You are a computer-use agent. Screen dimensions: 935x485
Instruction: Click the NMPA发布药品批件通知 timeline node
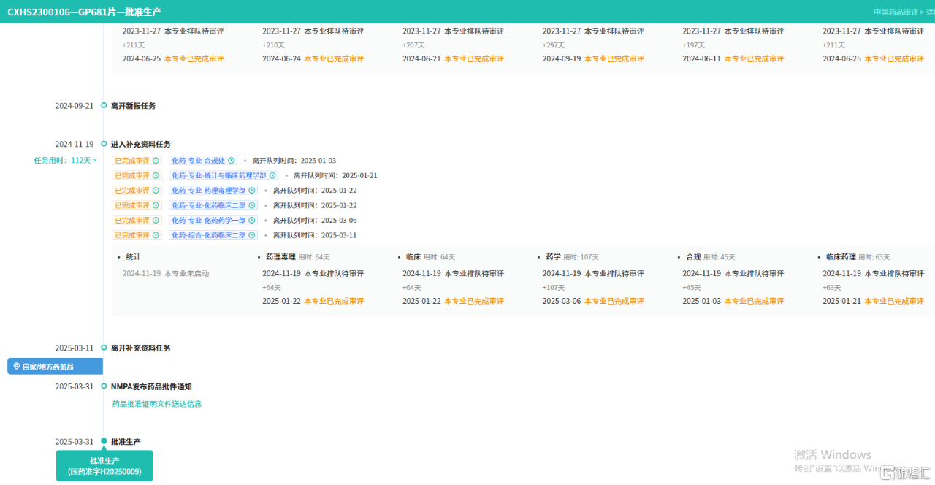[x=104, y=387]
